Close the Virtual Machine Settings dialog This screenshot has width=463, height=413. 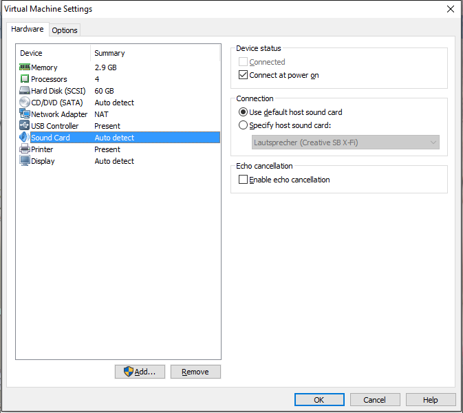point(451,9)
